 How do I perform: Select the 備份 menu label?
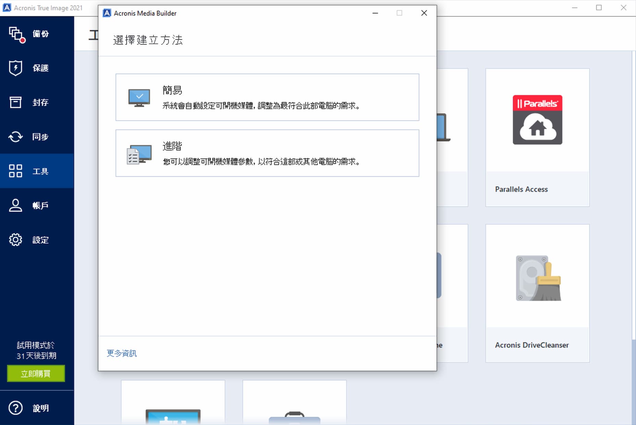[41, 34]
